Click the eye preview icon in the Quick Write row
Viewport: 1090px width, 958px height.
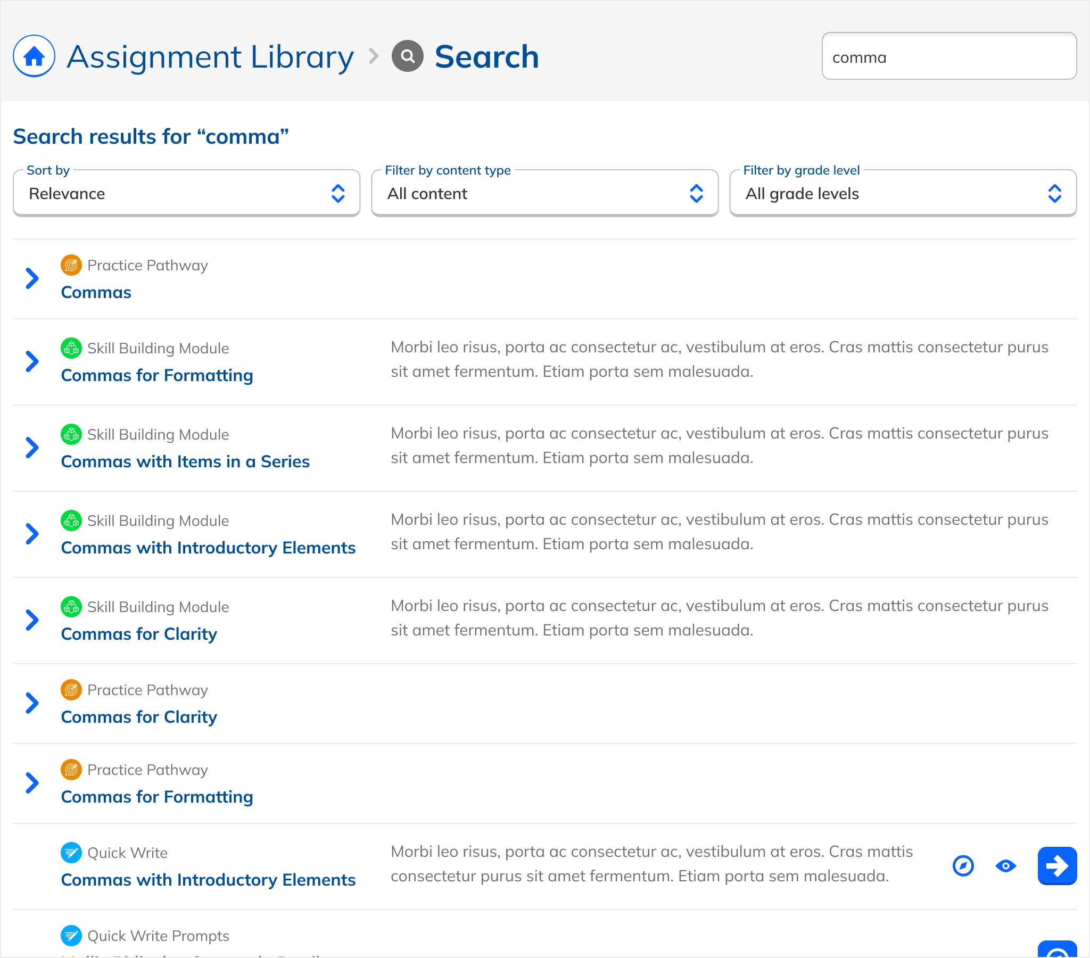point(1006,866)
